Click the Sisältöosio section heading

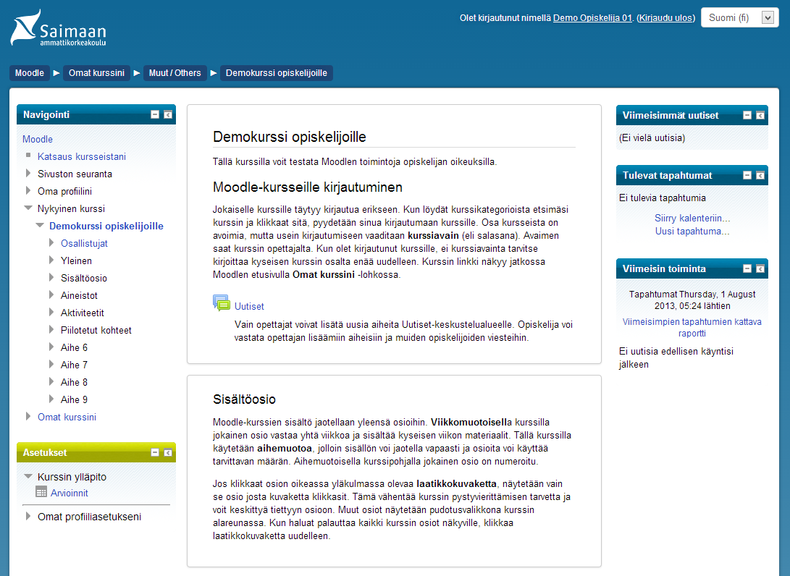point(244,399)
